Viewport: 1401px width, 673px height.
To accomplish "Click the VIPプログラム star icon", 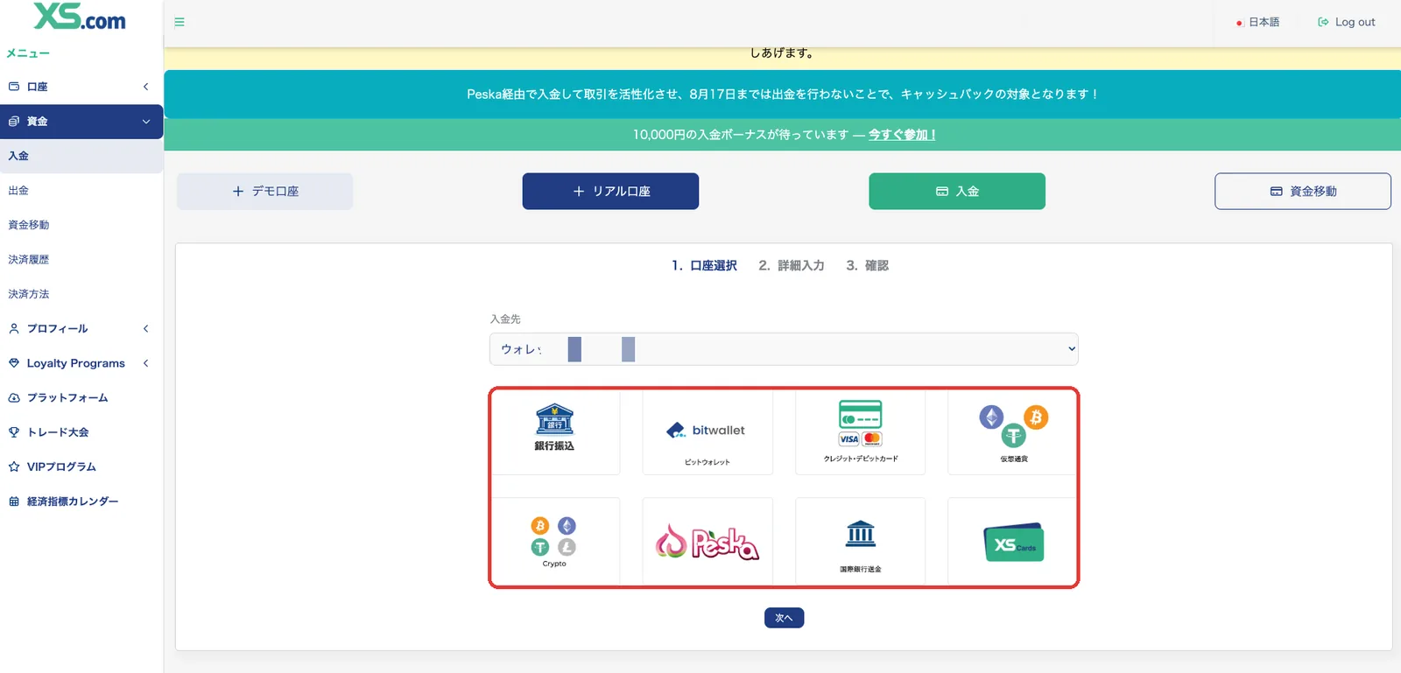I will tap(14, 467).
